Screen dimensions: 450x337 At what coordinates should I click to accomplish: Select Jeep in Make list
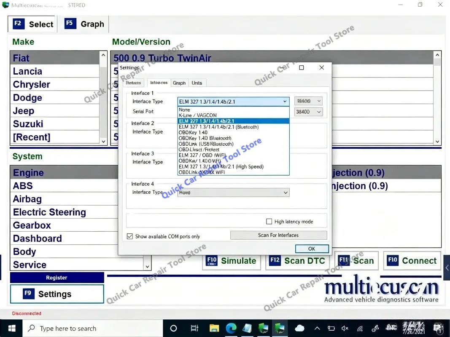(55, 111)
